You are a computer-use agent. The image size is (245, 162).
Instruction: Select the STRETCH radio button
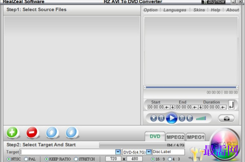[76, 159]
